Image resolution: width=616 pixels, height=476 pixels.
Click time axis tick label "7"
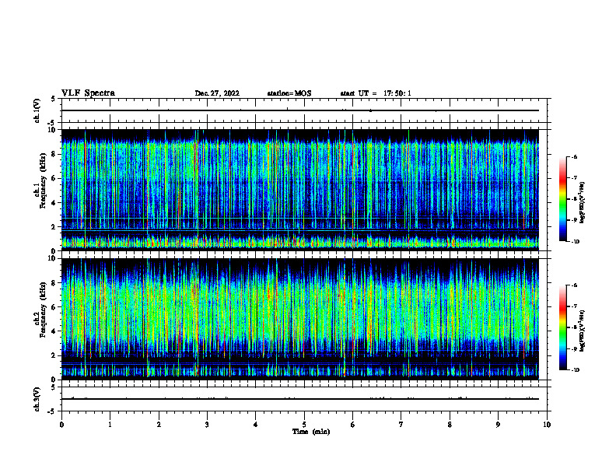click(x=401, y=425)
